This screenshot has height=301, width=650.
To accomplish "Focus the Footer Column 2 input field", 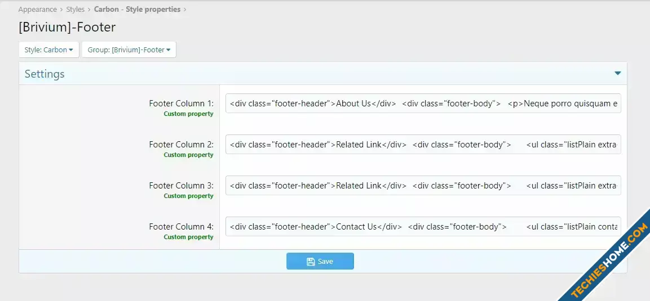I will 423,144.
